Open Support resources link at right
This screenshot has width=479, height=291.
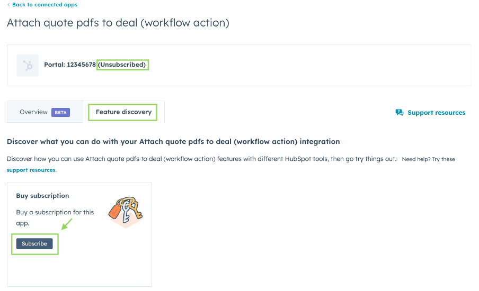pos(436,113)
